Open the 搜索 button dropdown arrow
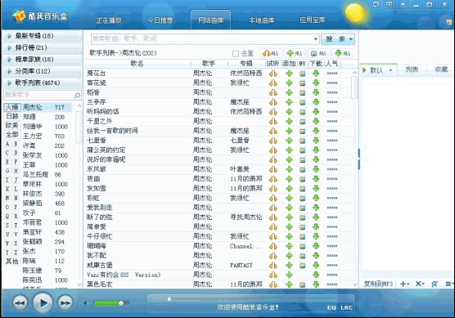Viewport: 455px width, 318px height. [x=351, y=39]
